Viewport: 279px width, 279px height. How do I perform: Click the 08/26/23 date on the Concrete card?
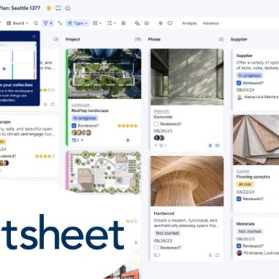[x=163, y=131]
